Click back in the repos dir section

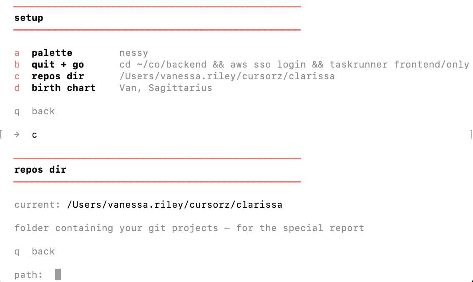click(43, 252)
